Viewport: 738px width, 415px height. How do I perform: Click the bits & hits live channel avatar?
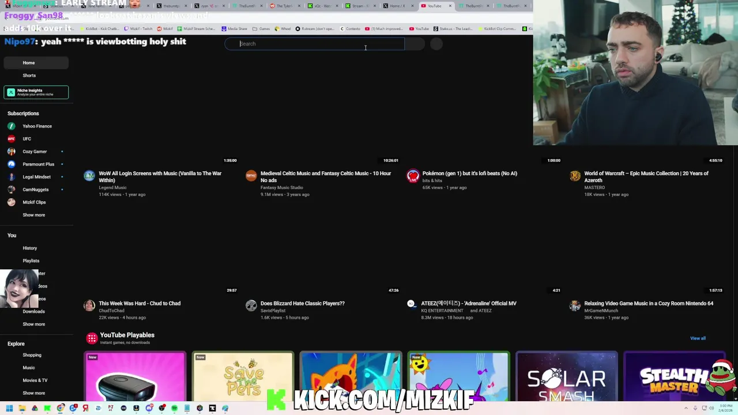click(x=413, y=176)
